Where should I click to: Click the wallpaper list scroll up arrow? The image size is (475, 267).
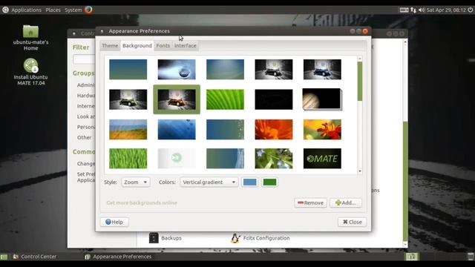[360, 59]
